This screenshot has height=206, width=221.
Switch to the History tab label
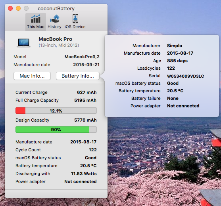tap(54, 27)
